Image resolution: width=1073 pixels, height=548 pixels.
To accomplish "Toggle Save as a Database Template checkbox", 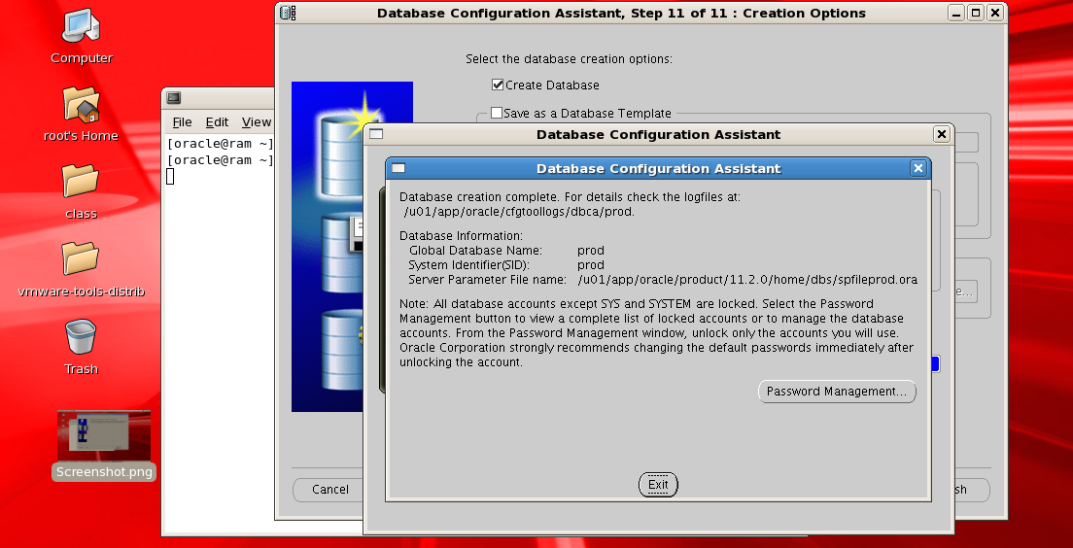I will pyautogui.click(x=496, y=113).
